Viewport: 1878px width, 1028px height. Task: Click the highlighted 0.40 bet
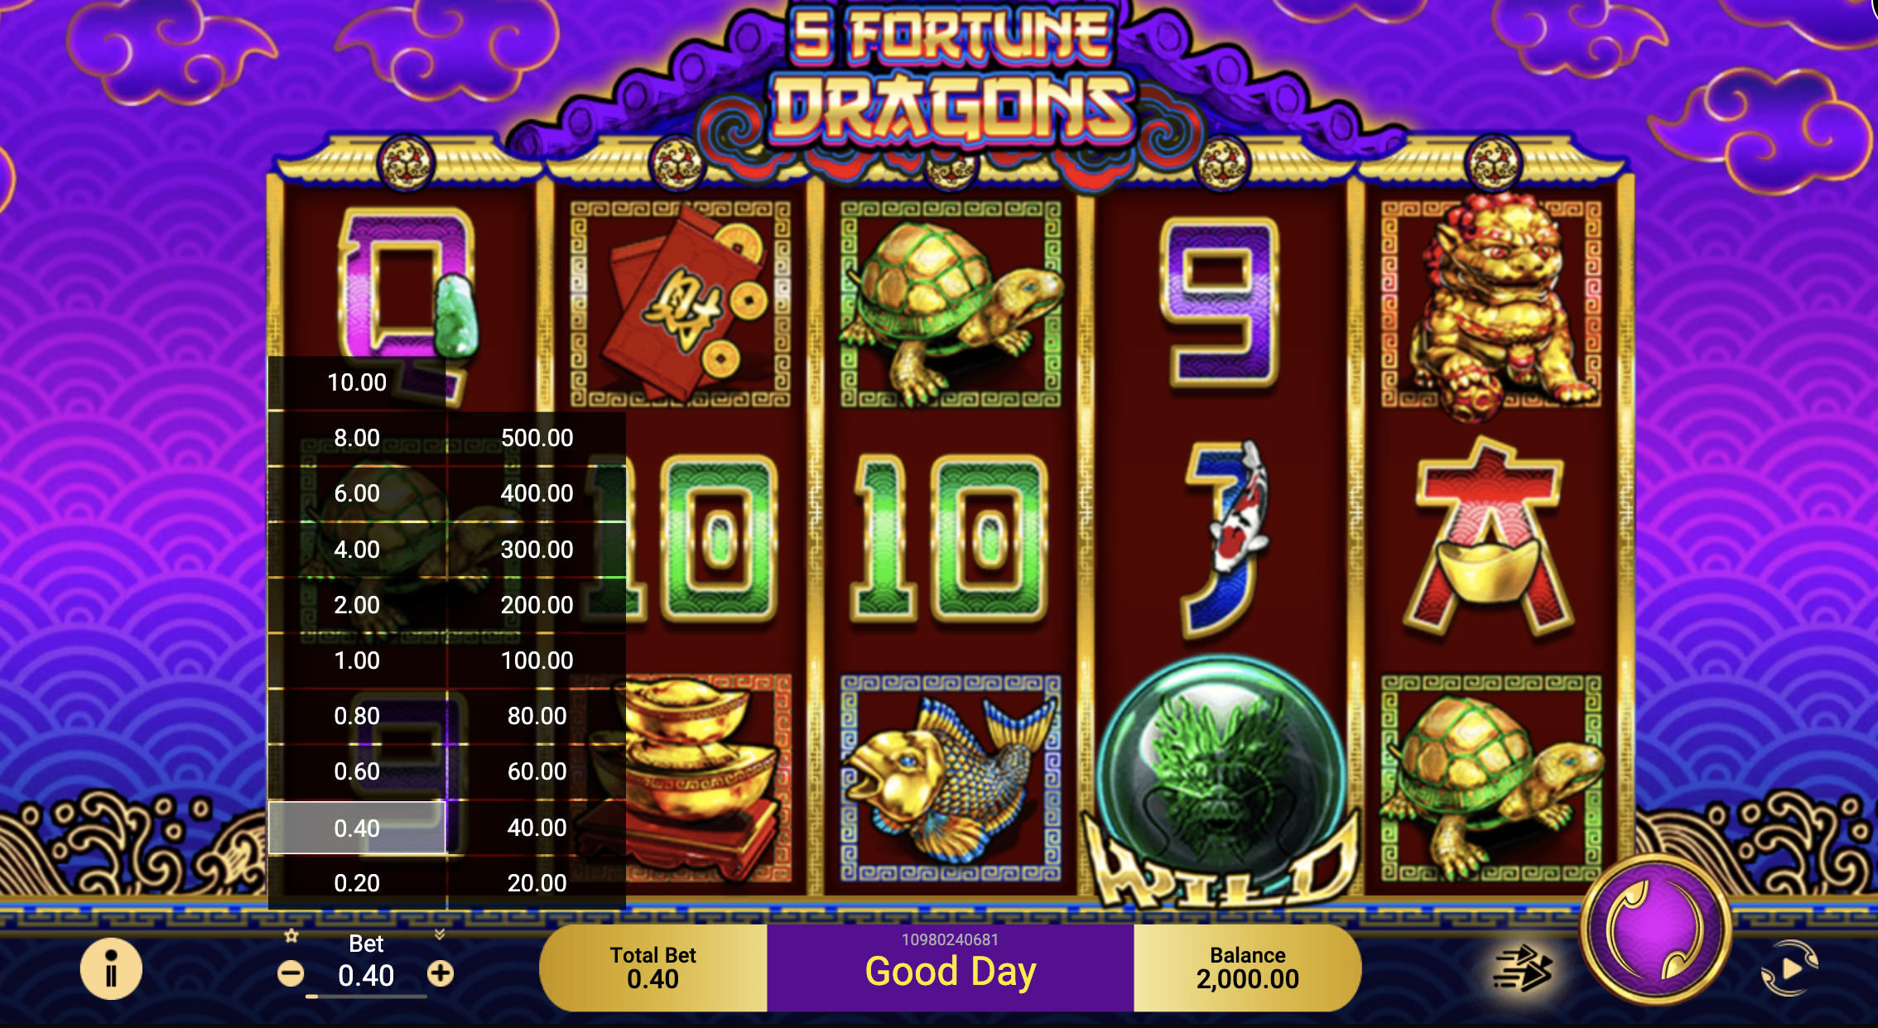[x=357, y=828]
